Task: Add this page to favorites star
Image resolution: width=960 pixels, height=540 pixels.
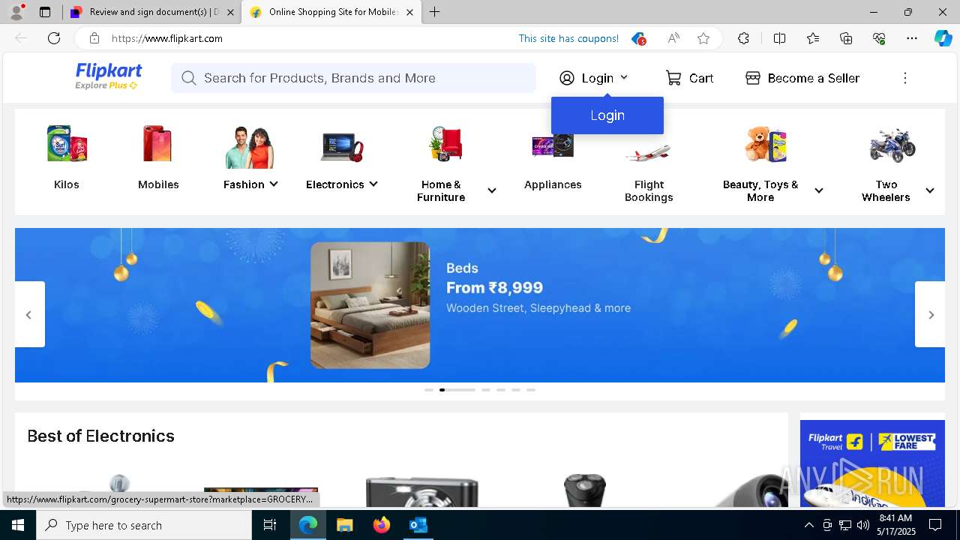Action: (703, 38)
